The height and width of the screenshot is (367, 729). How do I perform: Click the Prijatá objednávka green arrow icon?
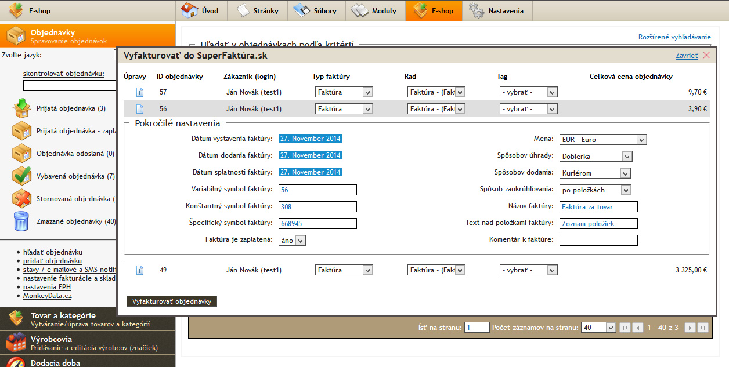pos(21,108)
